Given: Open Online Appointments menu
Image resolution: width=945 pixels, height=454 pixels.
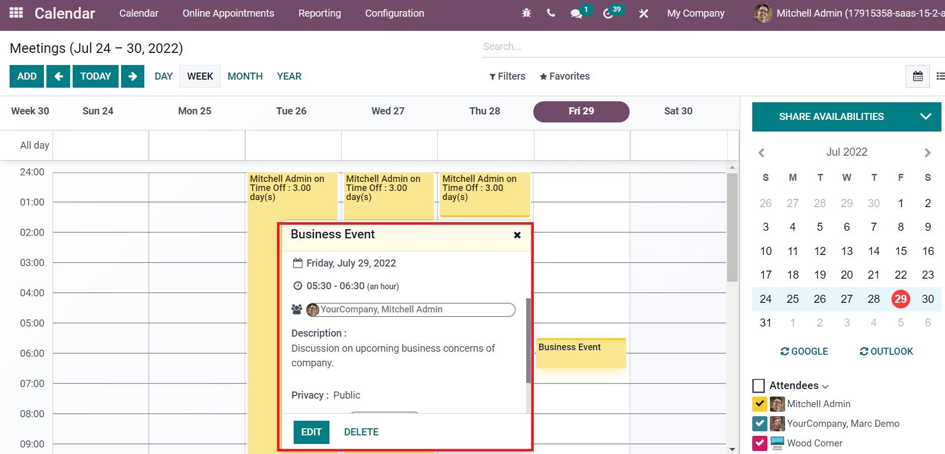Looking at the screenshot, I should (228, 14).
